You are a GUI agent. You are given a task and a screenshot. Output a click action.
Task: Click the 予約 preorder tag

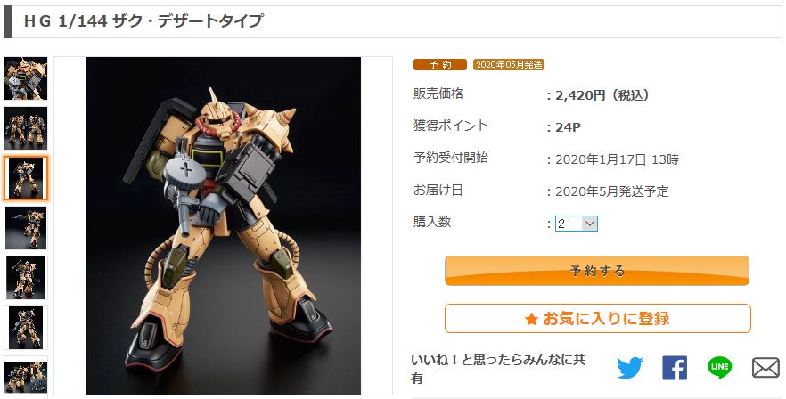pyautogui.click(x=440, y=65)
